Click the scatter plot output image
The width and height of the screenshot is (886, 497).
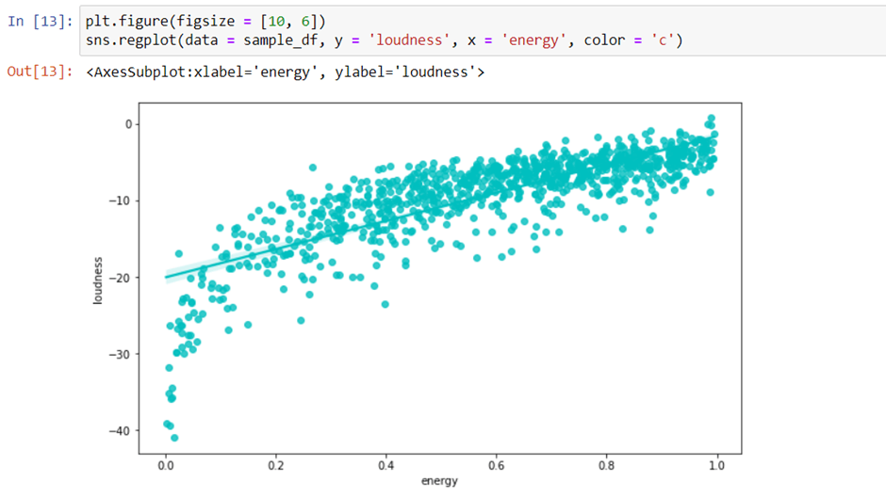(x=417, y=292)
